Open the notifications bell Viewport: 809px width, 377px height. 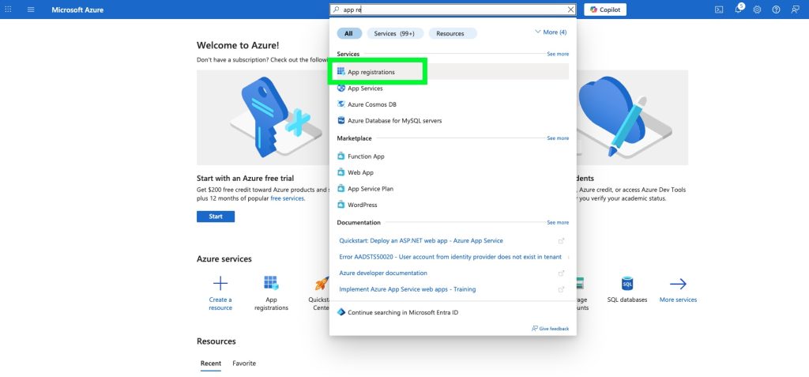pyautogui.click(x=738, y=9)
